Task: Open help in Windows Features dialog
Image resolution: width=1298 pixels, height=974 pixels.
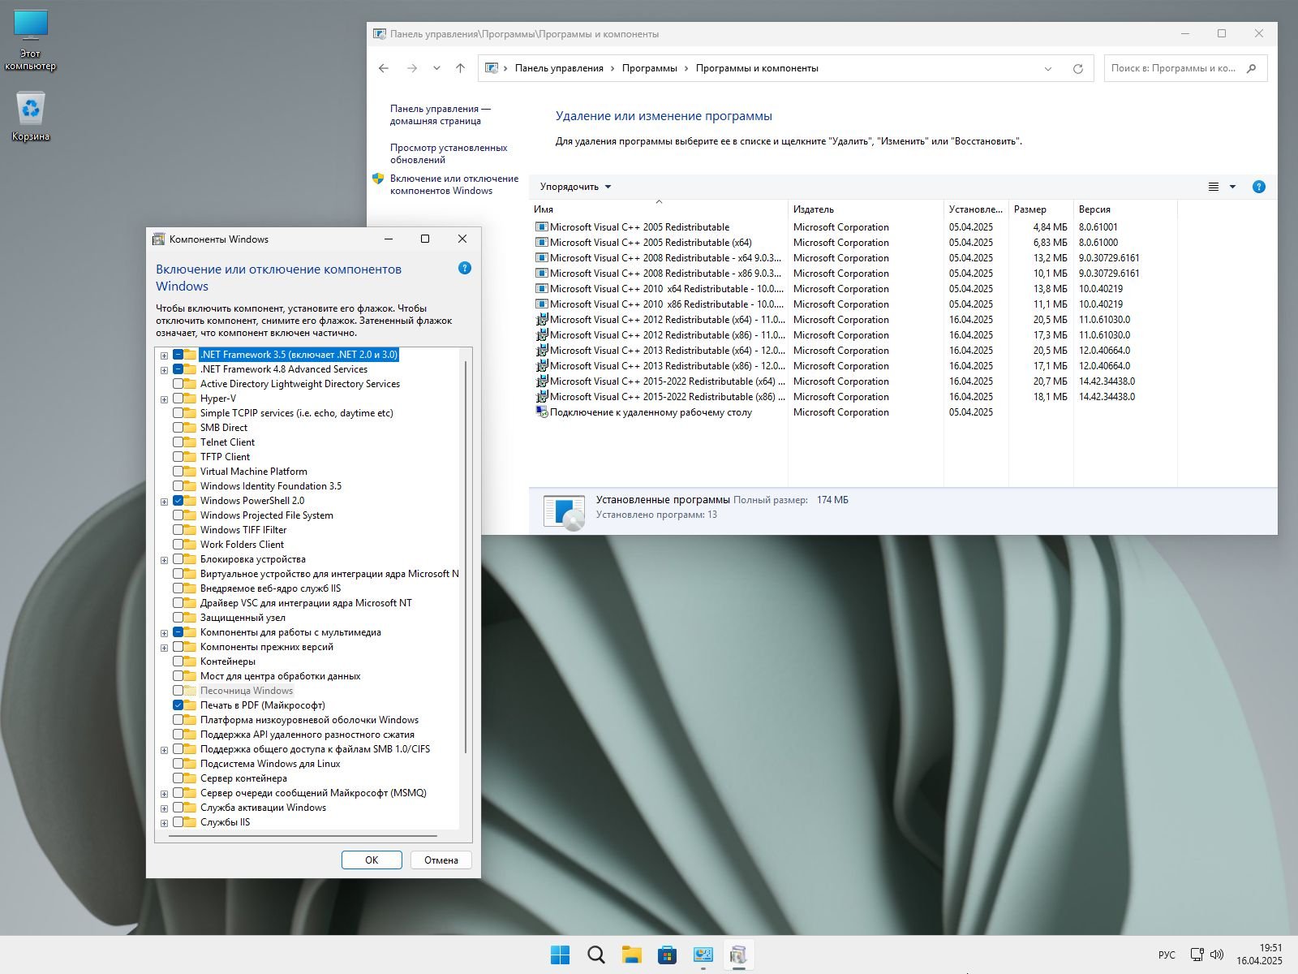Action: click(x=465, y=268)
